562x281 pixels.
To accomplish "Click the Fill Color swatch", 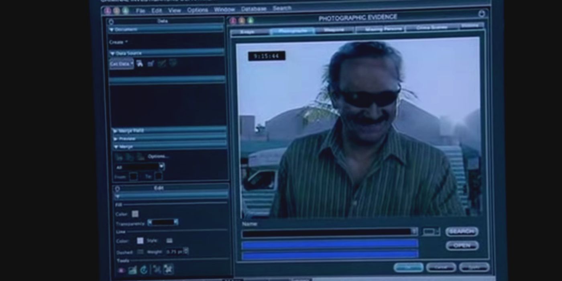I will click(x=135, y=214).
